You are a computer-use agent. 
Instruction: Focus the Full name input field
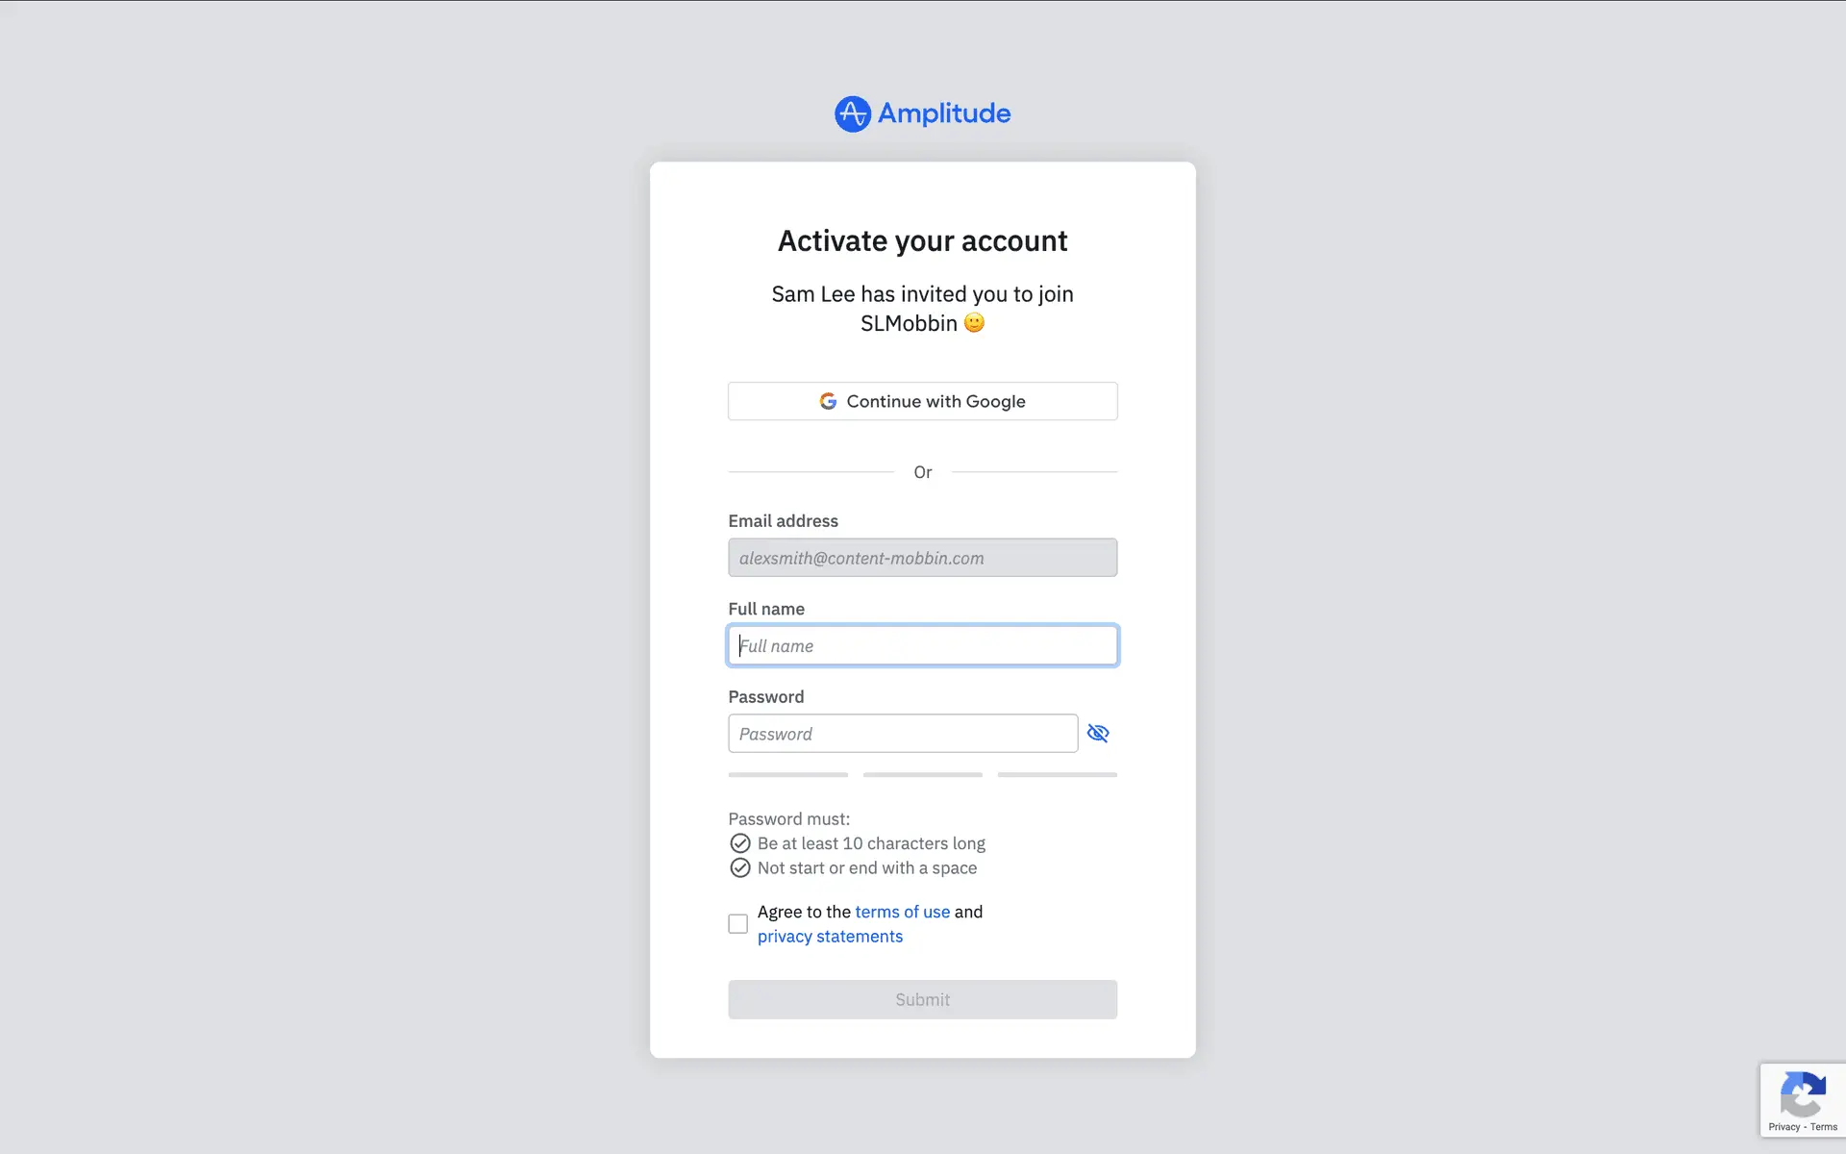pos(923,645)
